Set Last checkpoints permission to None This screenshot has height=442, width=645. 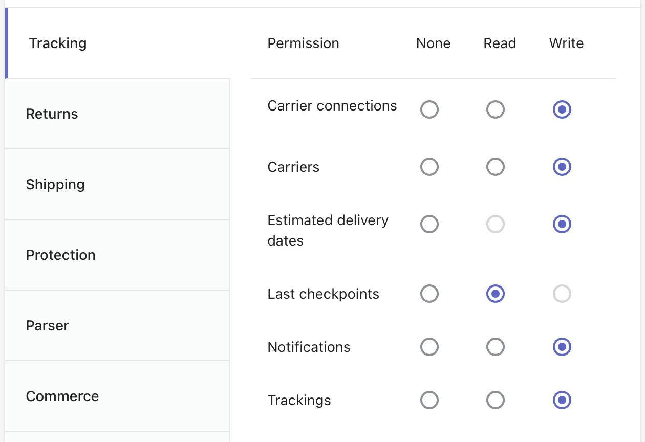pyautogui.click(x=429, y=294)
